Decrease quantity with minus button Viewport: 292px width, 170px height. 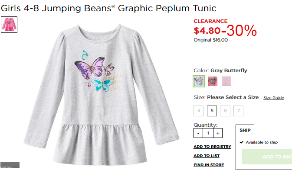click(x=198, y=133)
